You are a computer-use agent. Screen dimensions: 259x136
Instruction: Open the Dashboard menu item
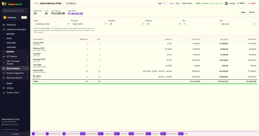(15, 25)
